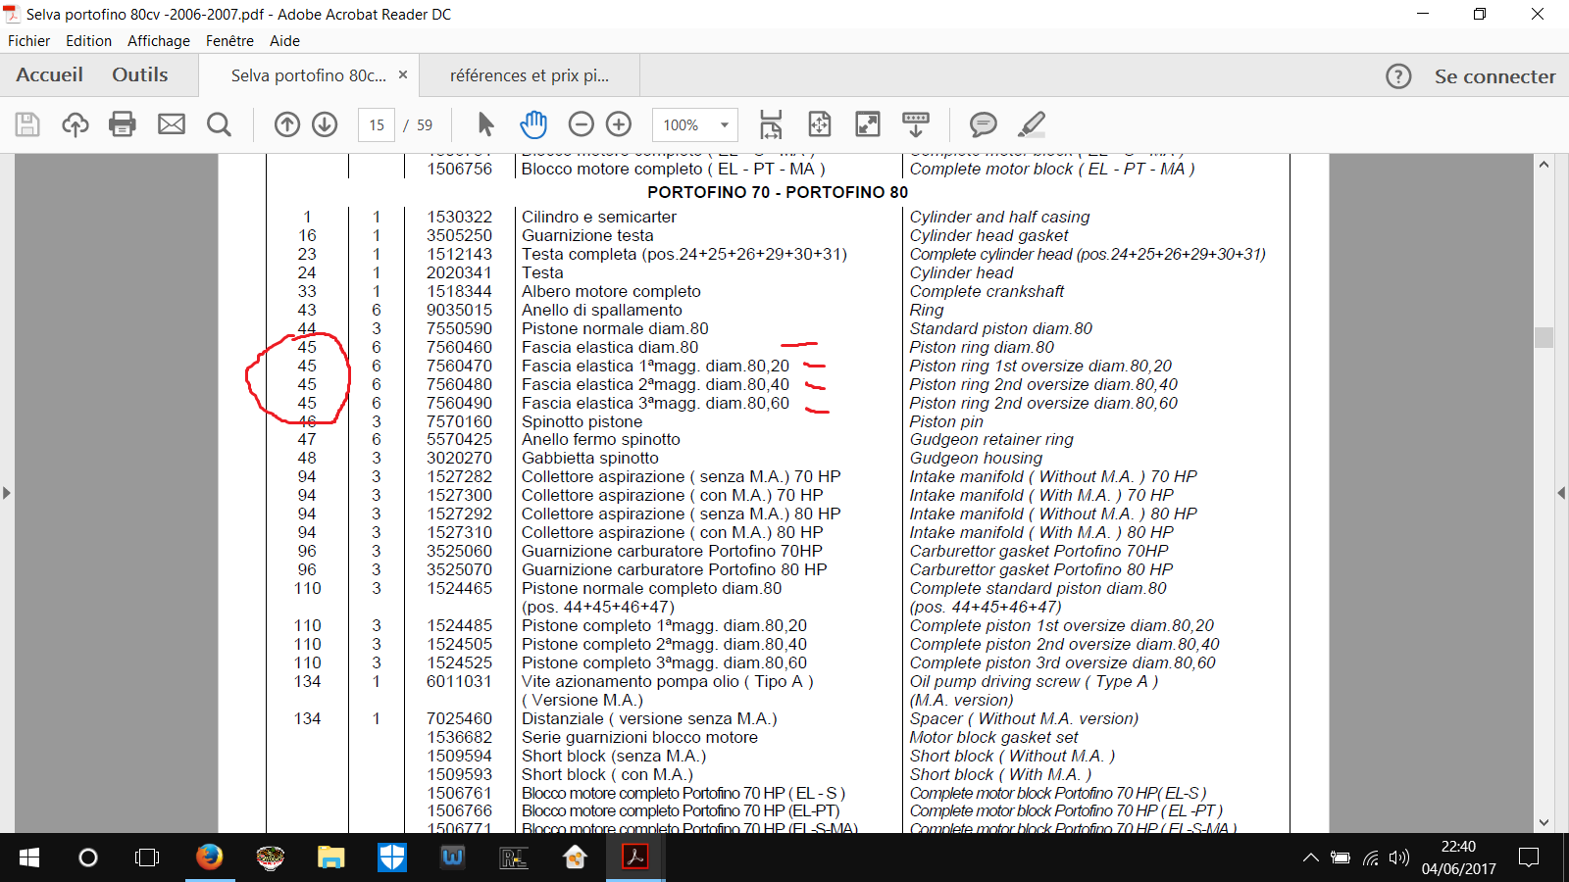The width and height of the screenshot is (1569, 882).
Task: Launch Firefox from the taskbar
Action: click(209, 857)
